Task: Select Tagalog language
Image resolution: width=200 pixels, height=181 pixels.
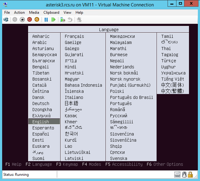Action: pos(170,55)
